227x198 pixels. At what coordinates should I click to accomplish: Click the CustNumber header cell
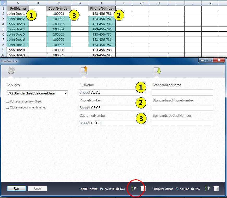pos(59,8)
